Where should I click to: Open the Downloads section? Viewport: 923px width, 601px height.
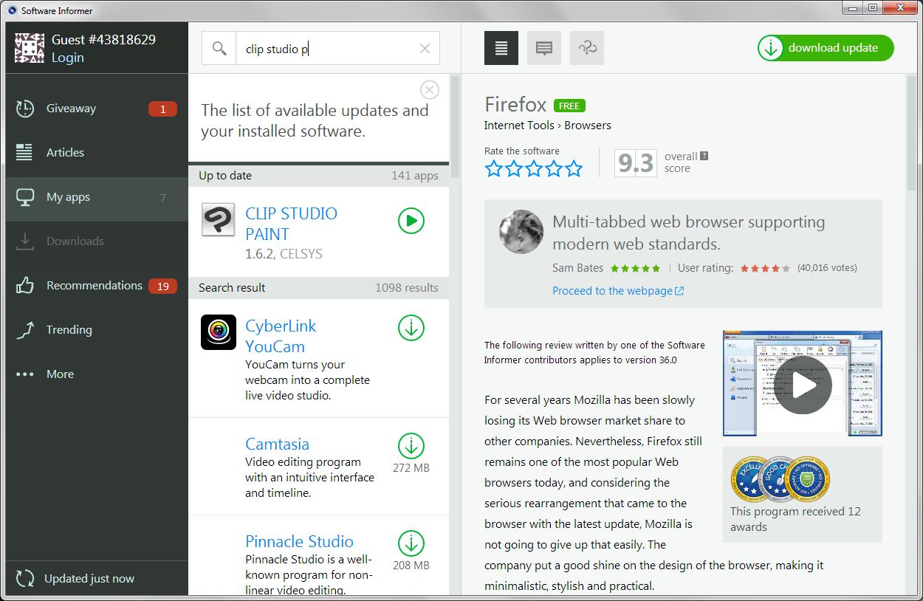pyautogui.click(x=96, y=241)
